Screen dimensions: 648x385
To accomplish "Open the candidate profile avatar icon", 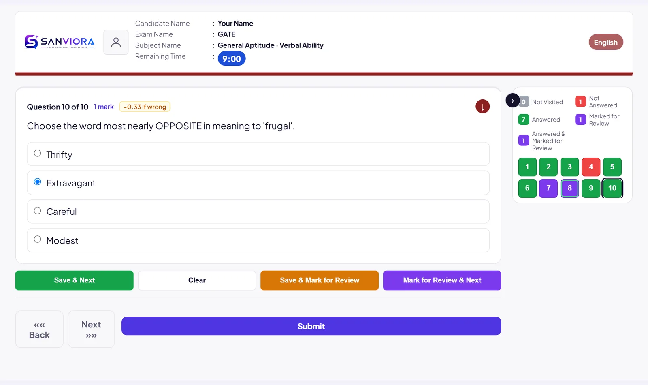I will pos(116,42).
